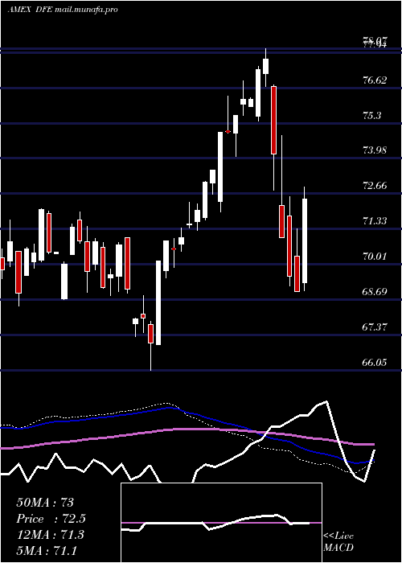Select the 70.01 price axis label

coord(375,257)
